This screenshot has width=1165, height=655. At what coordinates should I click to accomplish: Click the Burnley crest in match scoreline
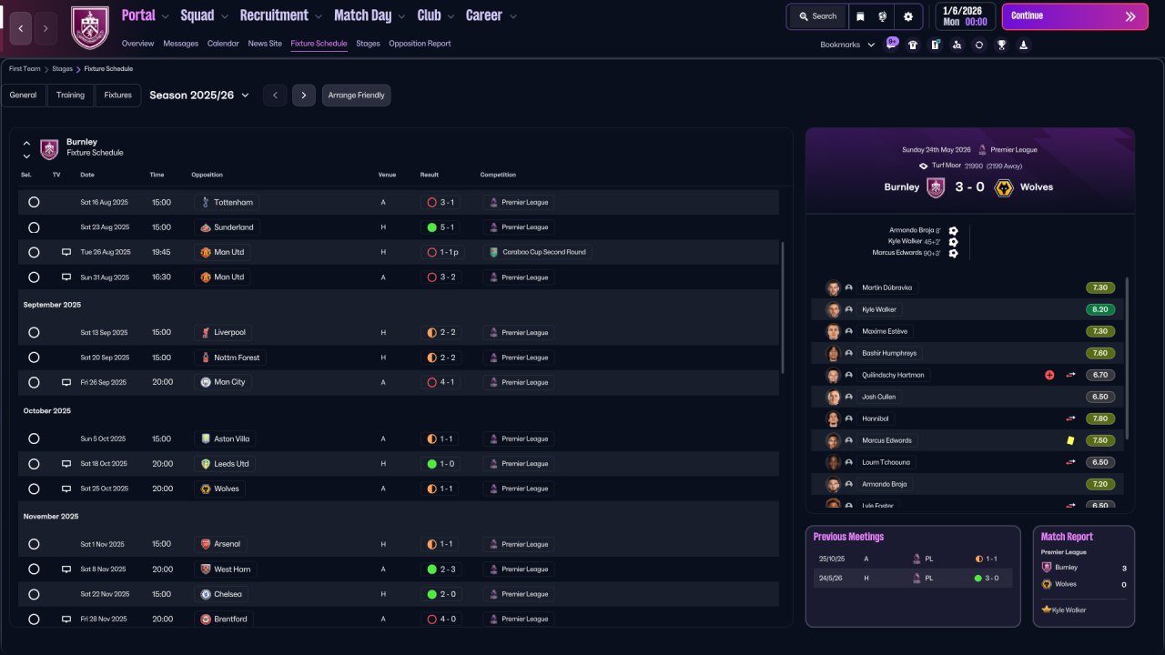[x=936, y=187]
